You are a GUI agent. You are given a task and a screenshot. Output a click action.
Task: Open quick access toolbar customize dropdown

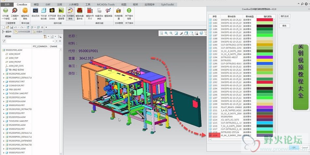pos(46,27)
